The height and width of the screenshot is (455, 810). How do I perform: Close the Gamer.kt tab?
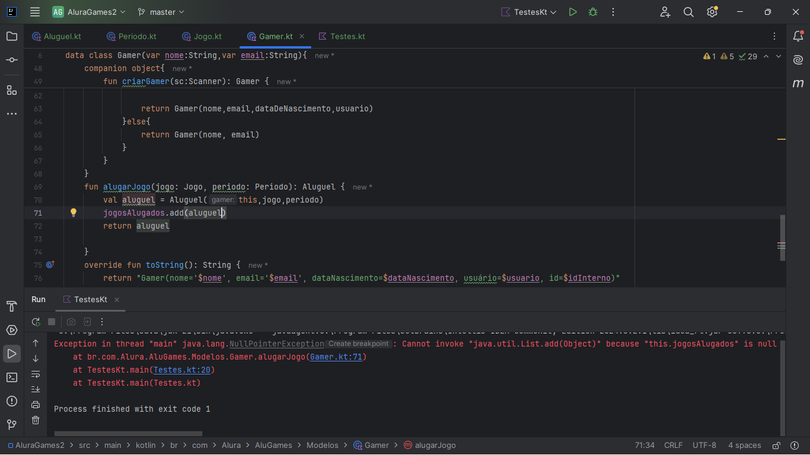(x=302, y=36)
